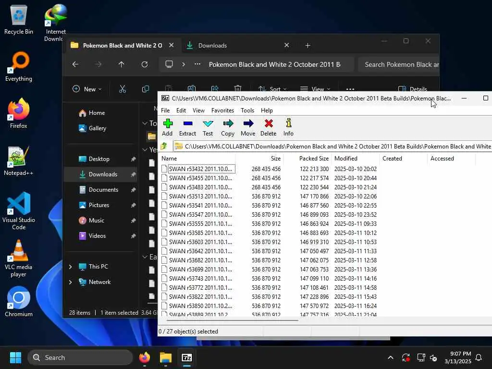This screenshot has height=369, width=492.
Task: Open the see more ellipsis in Explorer toolbar
Action: (350, 89)
